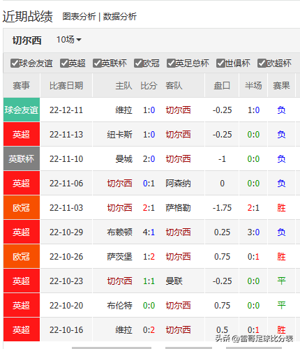
Task: Click the 负 result in 纽卡斯 row
Action: [x=281, y=135]
